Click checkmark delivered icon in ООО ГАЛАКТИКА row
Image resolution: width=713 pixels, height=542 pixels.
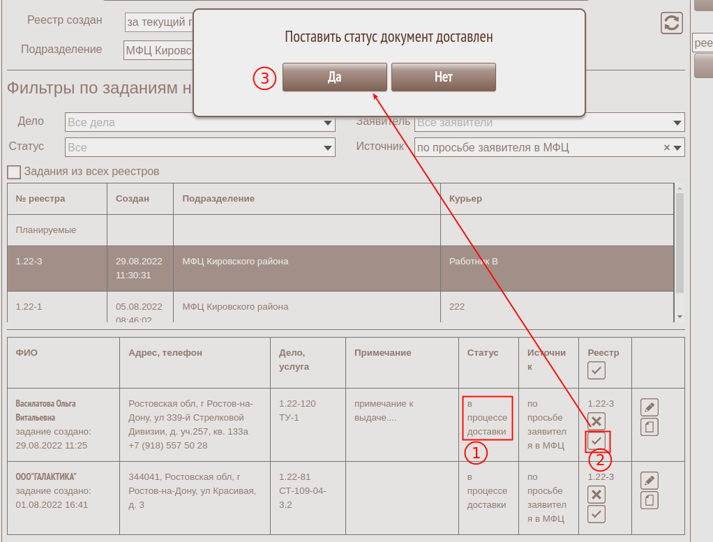click(596, 514)
